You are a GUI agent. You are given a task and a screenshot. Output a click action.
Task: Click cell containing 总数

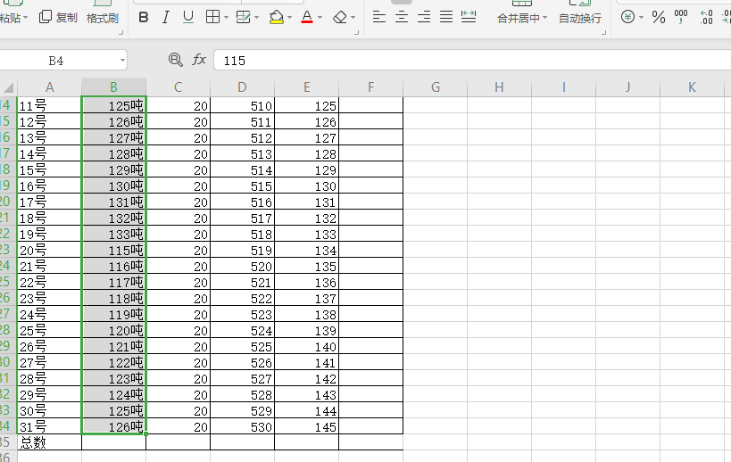pos(49,442)
